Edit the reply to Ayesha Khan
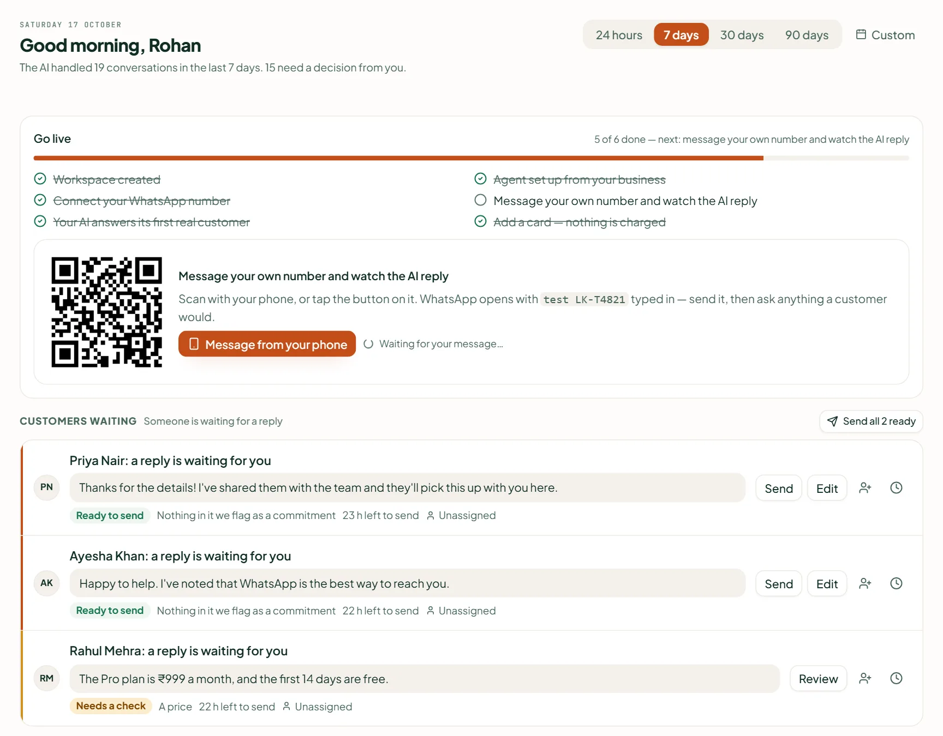 click(x=827, y=584)
